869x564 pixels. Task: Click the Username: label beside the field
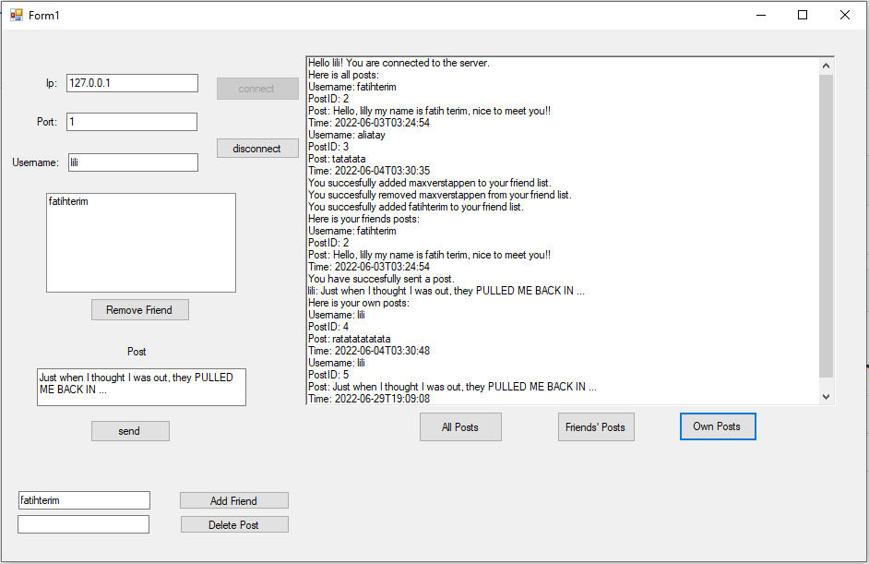pos(35,162)
